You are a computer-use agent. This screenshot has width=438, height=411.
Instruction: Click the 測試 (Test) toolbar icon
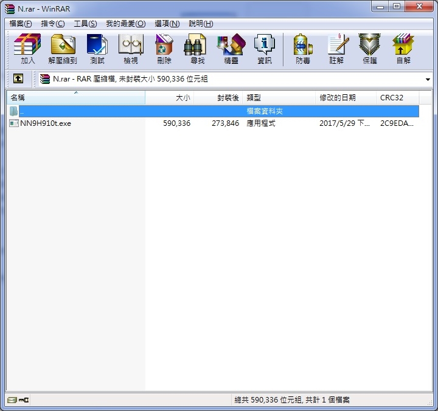[97, 49]
